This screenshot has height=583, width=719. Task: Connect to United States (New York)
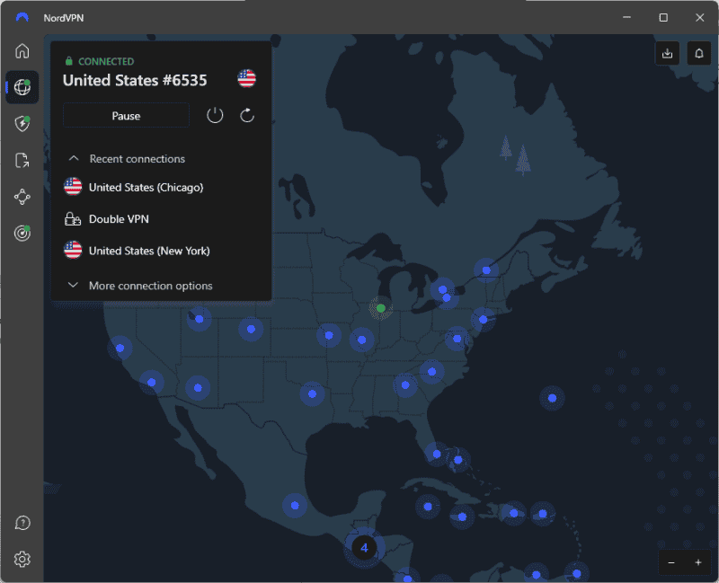click(x=149, y=251)
